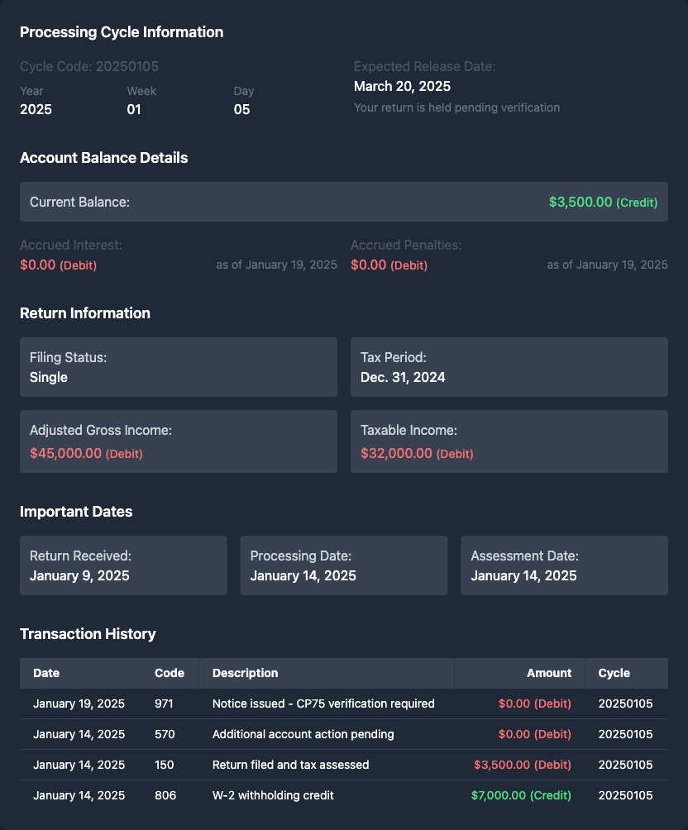Select the Assessment Date card
The image size is (688, 830).
[x=564, y=565]
